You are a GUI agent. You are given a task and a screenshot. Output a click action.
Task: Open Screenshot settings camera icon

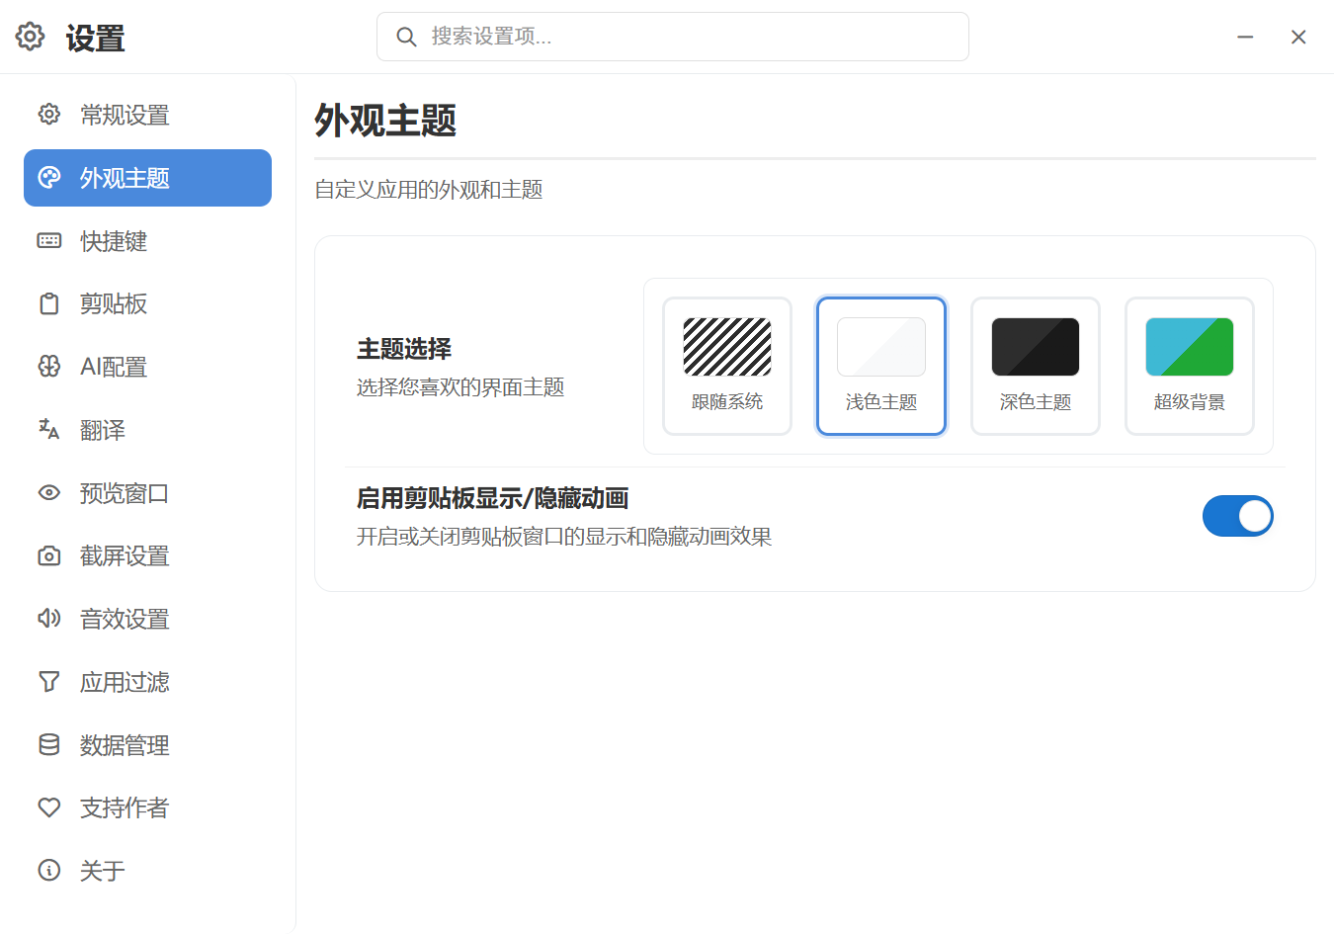pyautogui.click(x=48, y=556)
